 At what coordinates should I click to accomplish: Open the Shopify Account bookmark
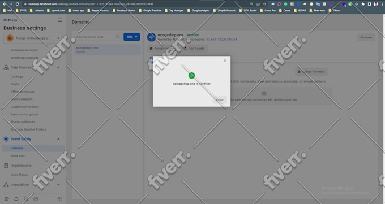tap(224, 10)
